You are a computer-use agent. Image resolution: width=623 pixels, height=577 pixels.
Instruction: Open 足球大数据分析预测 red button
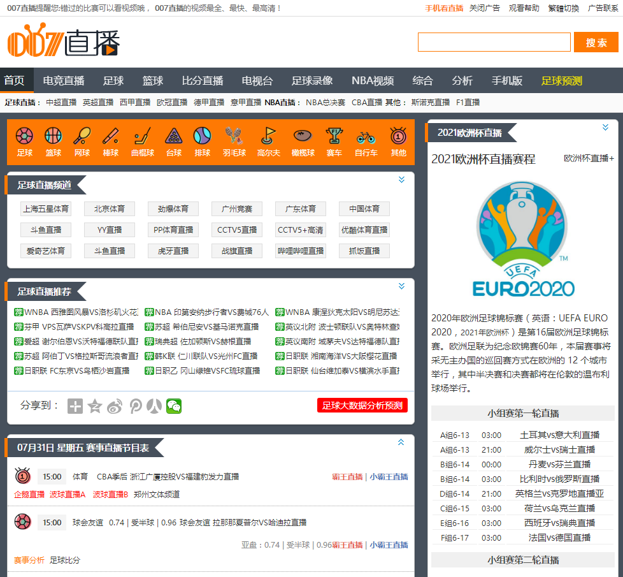(x=362, y=405)
